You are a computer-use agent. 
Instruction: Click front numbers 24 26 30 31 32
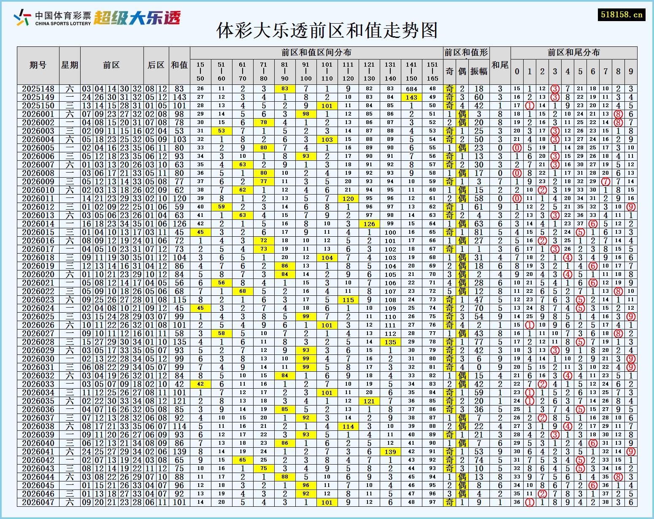(112, 97)
